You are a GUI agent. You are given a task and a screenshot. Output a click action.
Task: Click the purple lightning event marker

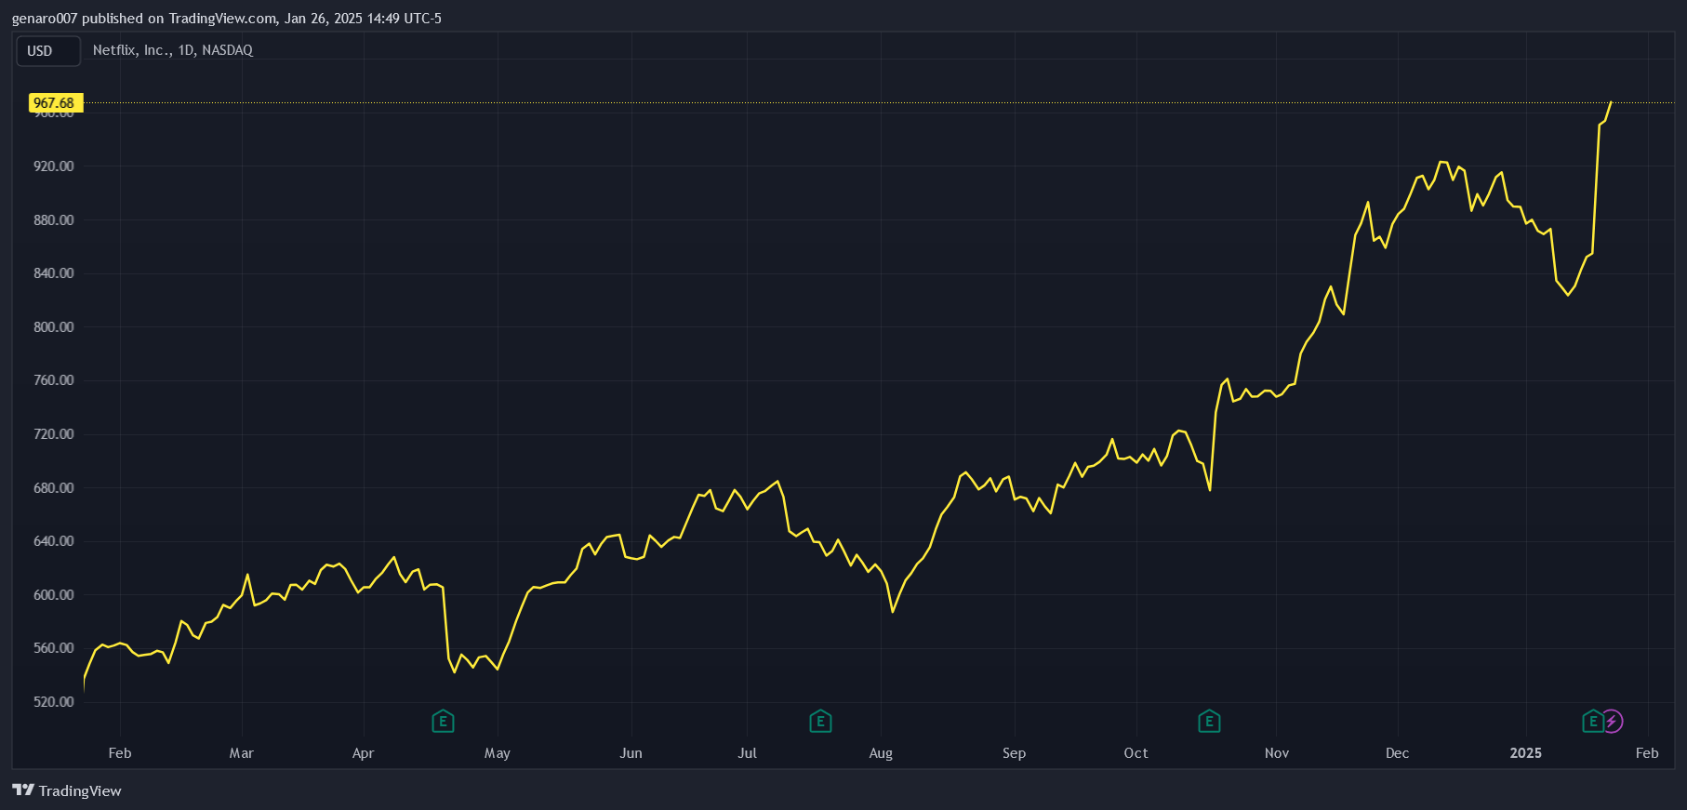[1612, 721]
